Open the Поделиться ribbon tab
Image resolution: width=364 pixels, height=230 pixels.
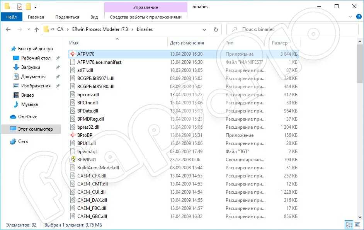point(67,17)
